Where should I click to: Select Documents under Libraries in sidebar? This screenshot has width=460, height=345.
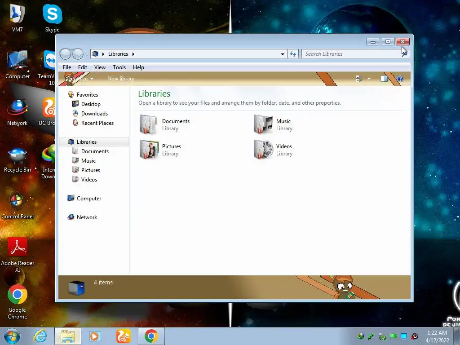pos(95,151)
